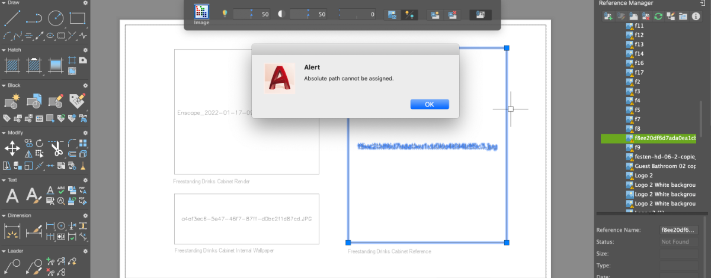Click the green Refresh references icon
Viewport: 711px width, 278px height.
pyautogui.click(x=658, y=16)
